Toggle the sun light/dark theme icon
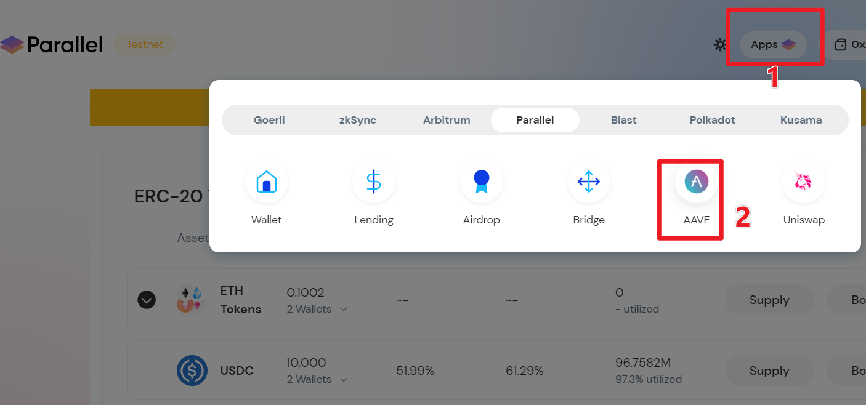The image size is (866, 405). point(720,45)
